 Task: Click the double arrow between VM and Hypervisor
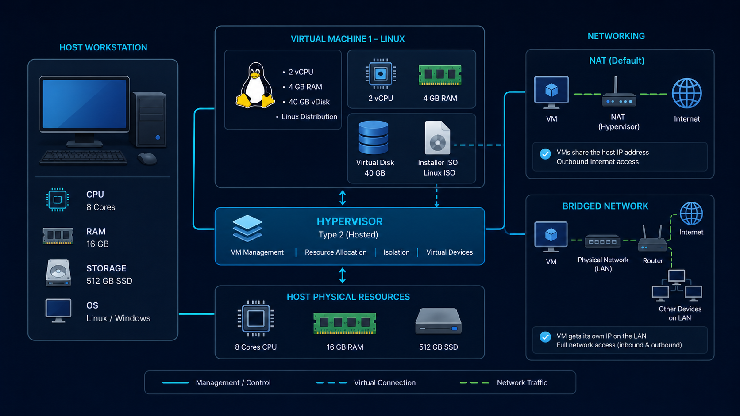pyautogui.click(x=343, y=198)
